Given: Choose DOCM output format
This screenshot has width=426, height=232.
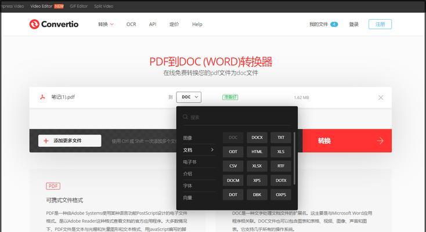Looking at the screenshot, I should point(233,180).
